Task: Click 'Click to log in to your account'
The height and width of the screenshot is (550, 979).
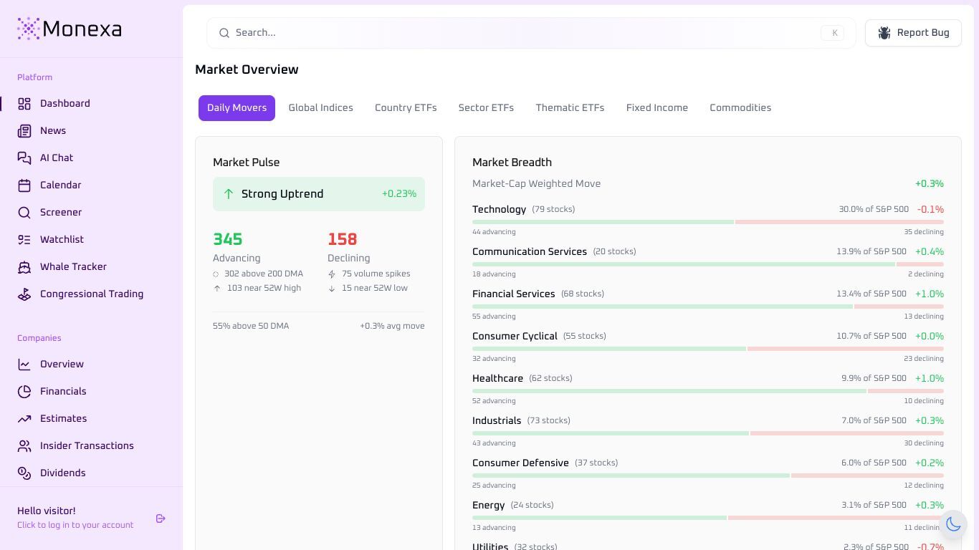Action: click(x=75, y=525)
